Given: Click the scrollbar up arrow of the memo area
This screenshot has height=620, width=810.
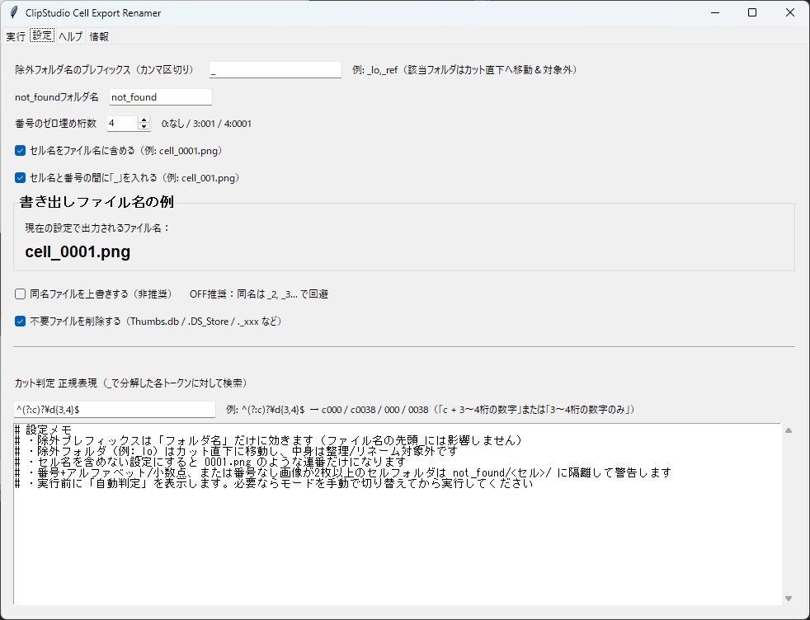Looking at the screenshot, I should click(788, 430).
